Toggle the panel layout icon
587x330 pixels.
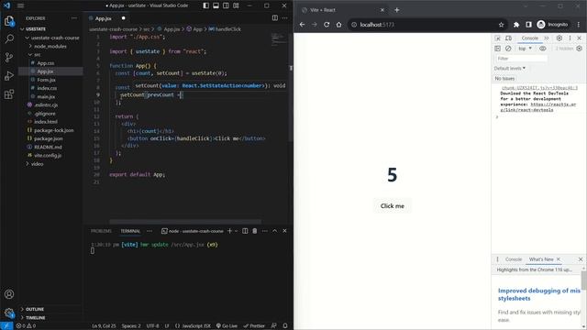[x=216, y=5]
